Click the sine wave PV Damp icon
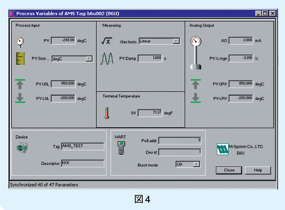This screenshot has width=285, height=210. (x=107, y=59)
